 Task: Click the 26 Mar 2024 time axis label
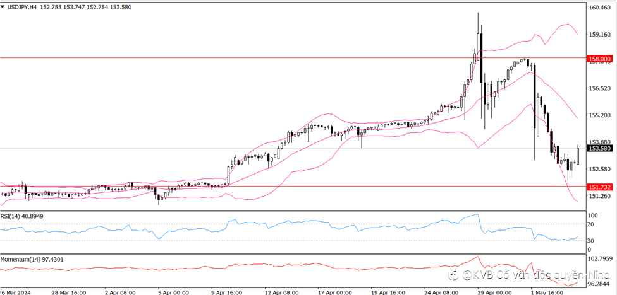click(x=15, y=292)
